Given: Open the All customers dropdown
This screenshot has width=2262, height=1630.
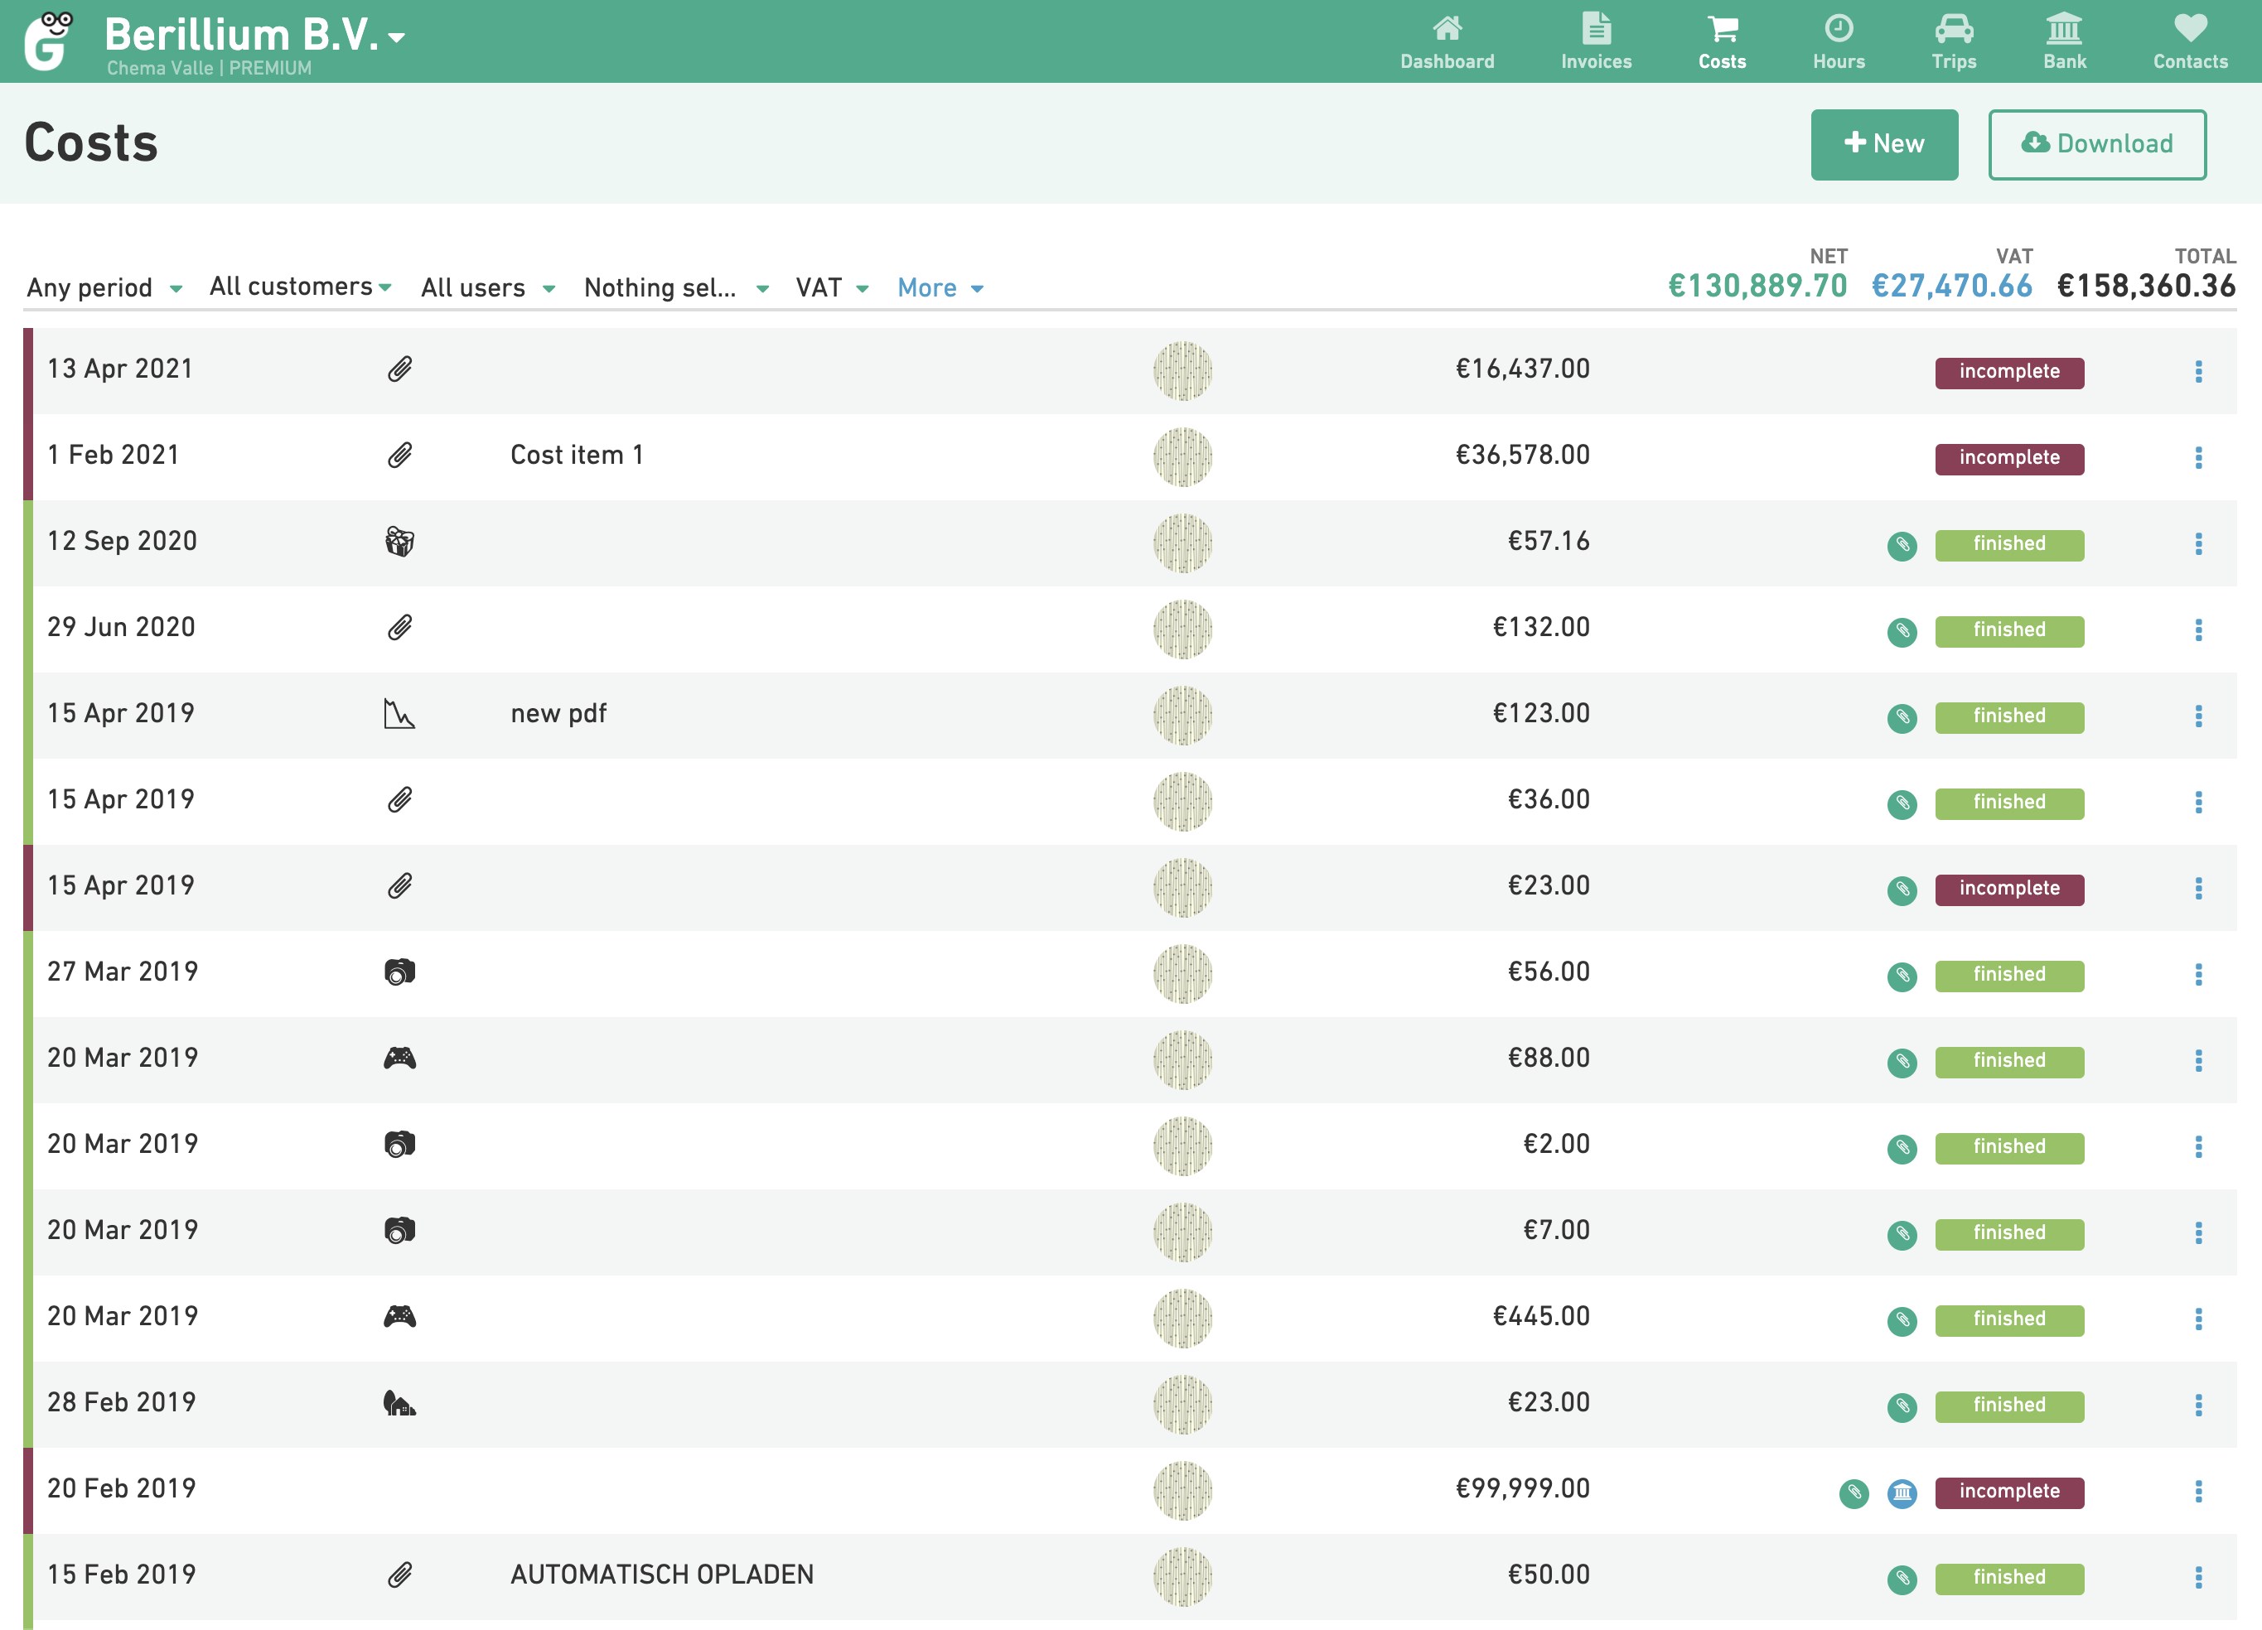Looking at the screenshot, I should click(x=299, y=287).
